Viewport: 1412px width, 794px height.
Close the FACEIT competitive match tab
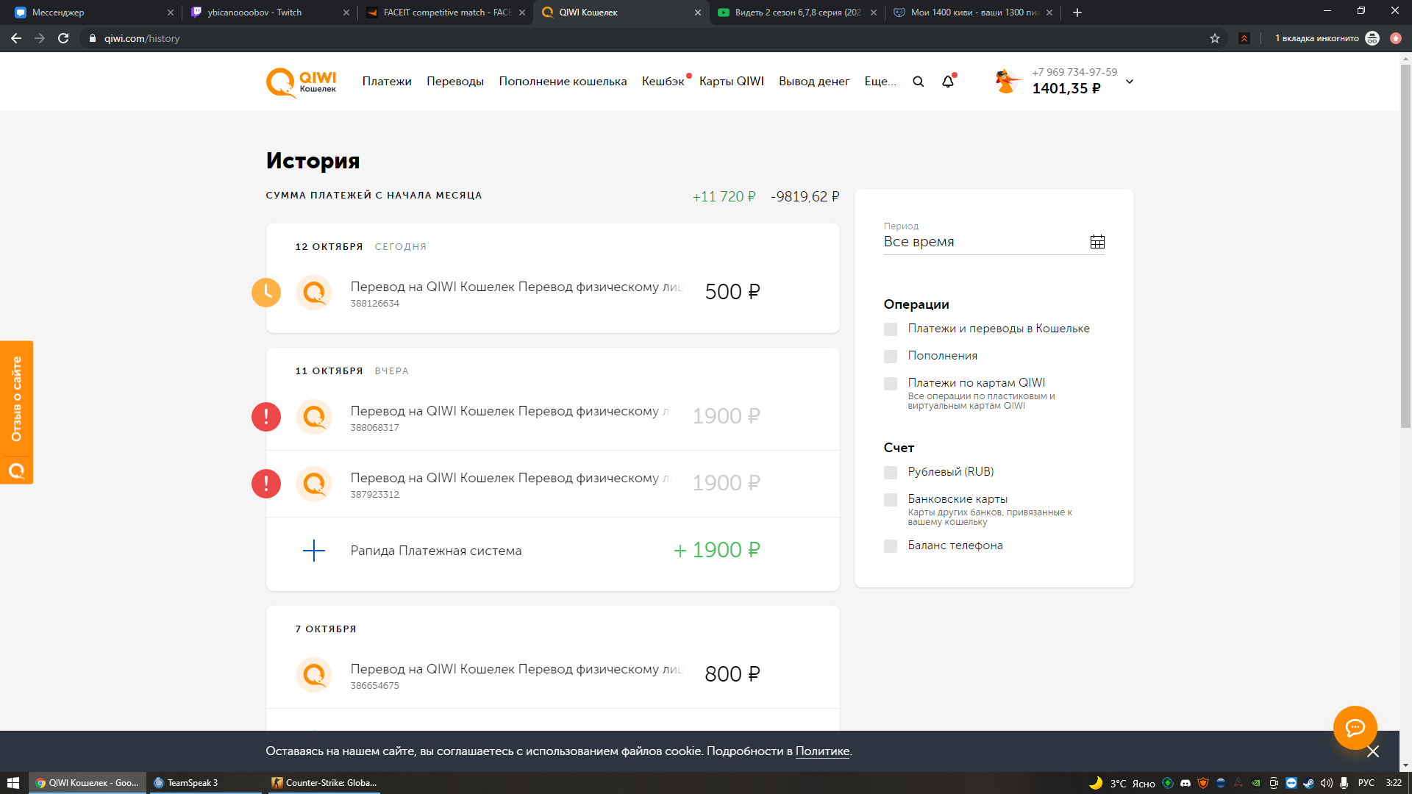[522, 12]
